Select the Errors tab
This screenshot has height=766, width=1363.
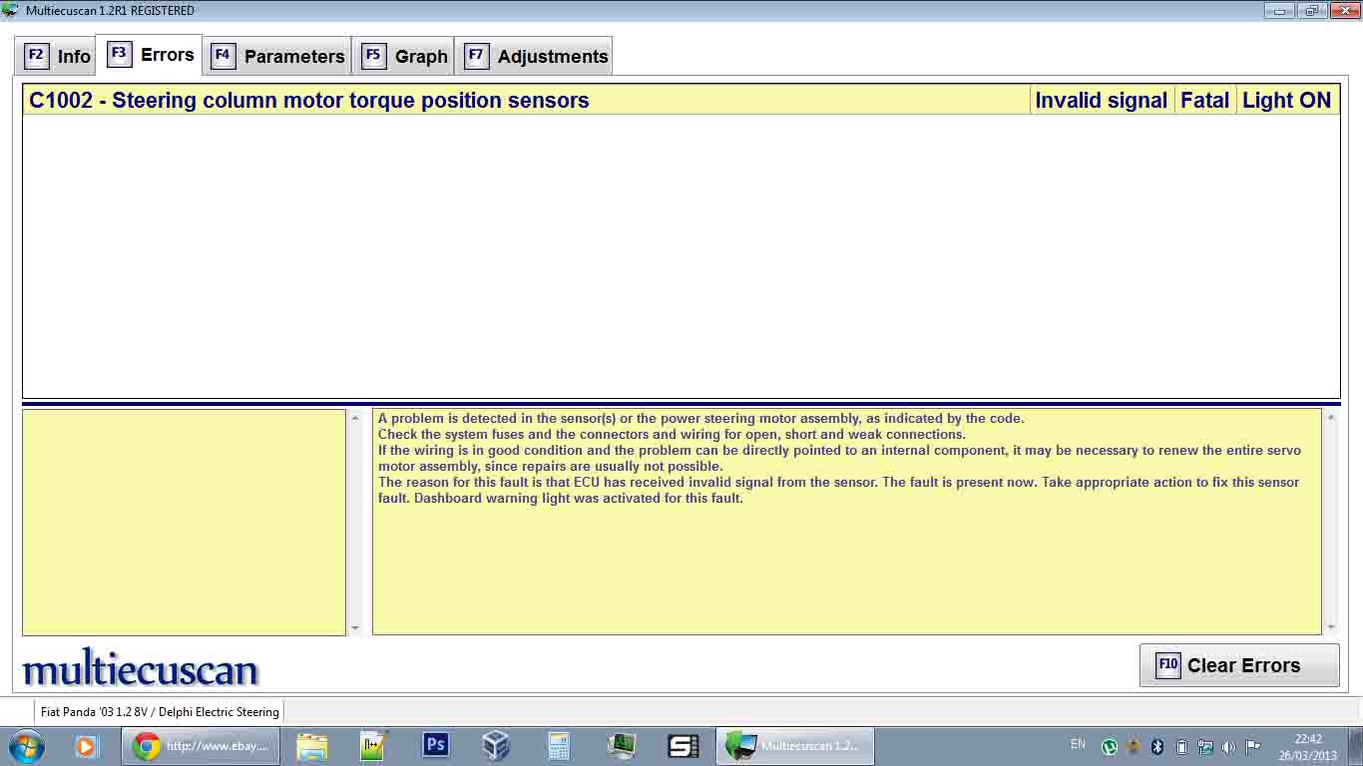pyautogui.click(x=152, y=55)
